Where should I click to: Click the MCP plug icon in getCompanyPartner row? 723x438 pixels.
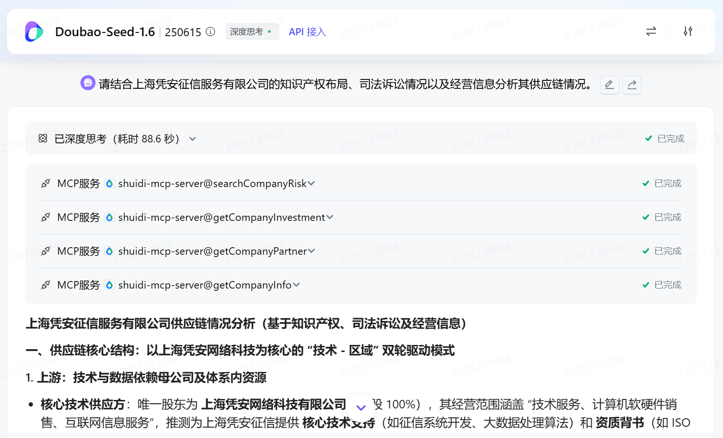point(46,251)
